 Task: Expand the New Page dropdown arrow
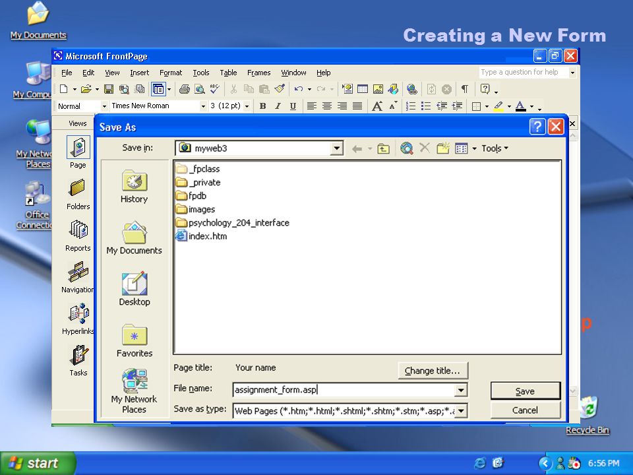75,89
